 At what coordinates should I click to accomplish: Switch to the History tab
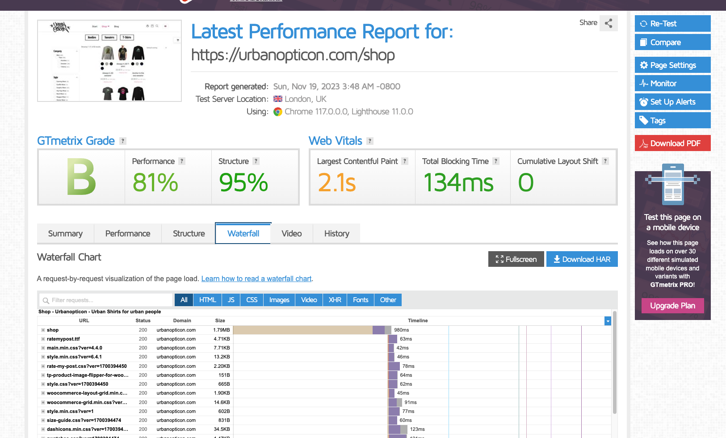(336, 234)
